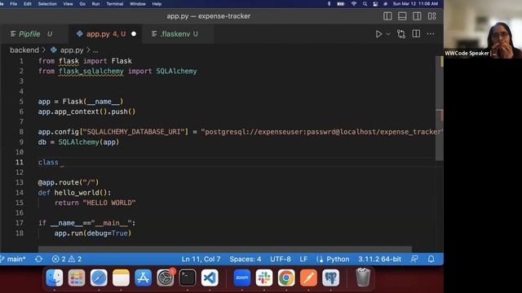The height and width of the screenshot is (293, 522).
Task: Open Slack from the dock
Action: pos(264,278)
